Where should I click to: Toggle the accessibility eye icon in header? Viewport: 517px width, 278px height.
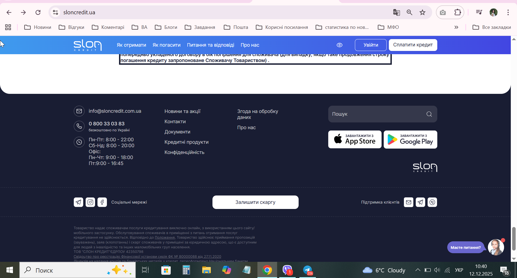pyautogui.click(x=340, y=45)
